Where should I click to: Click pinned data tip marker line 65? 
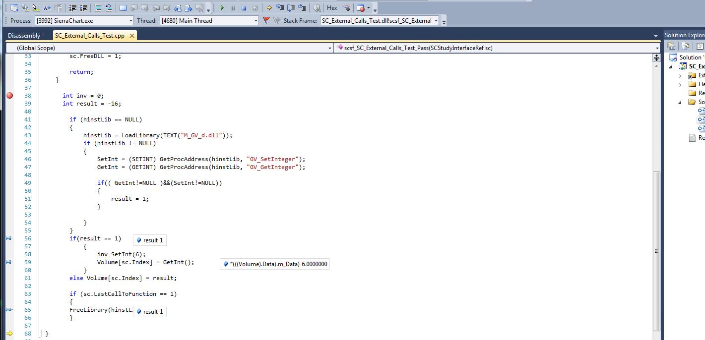[x=9, y=310]
